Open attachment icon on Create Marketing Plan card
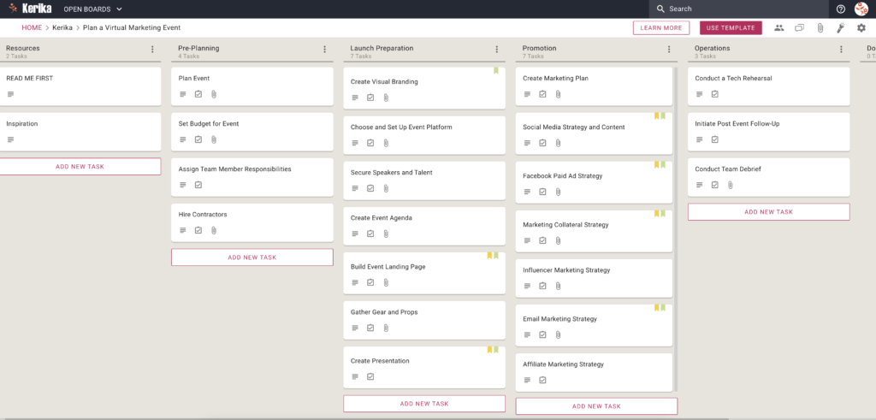This screenshot has height=420, width=876. pos(558,94)
